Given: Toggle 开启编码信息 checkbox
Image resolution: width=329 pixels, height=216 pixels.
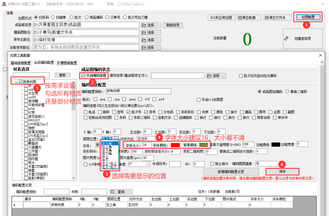Looking at the screenshot, I should pyautogui.click(x=83, y=75).
